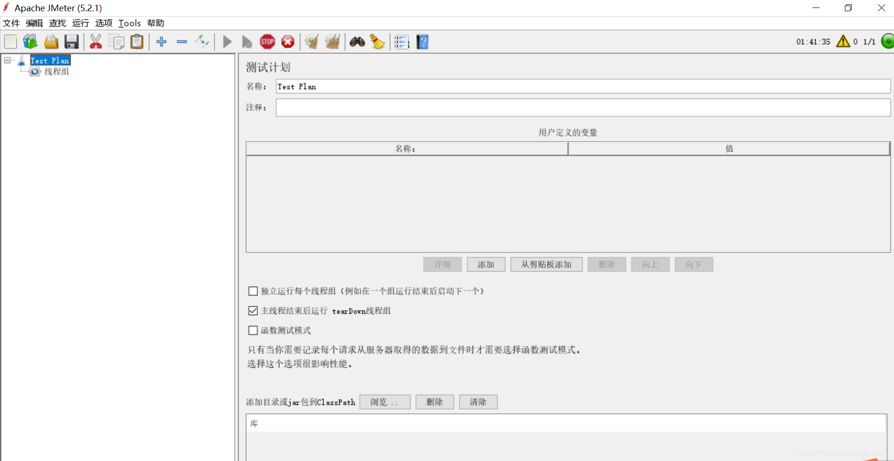取消勾选主线程结束后运行tearDown线程组
The width and height of the screenshot is (894, 461).
coord(253,310)
